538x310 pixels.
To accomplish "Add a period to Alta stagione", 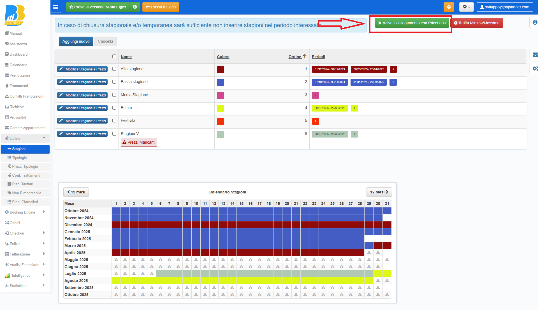I will tap(393, 69).
